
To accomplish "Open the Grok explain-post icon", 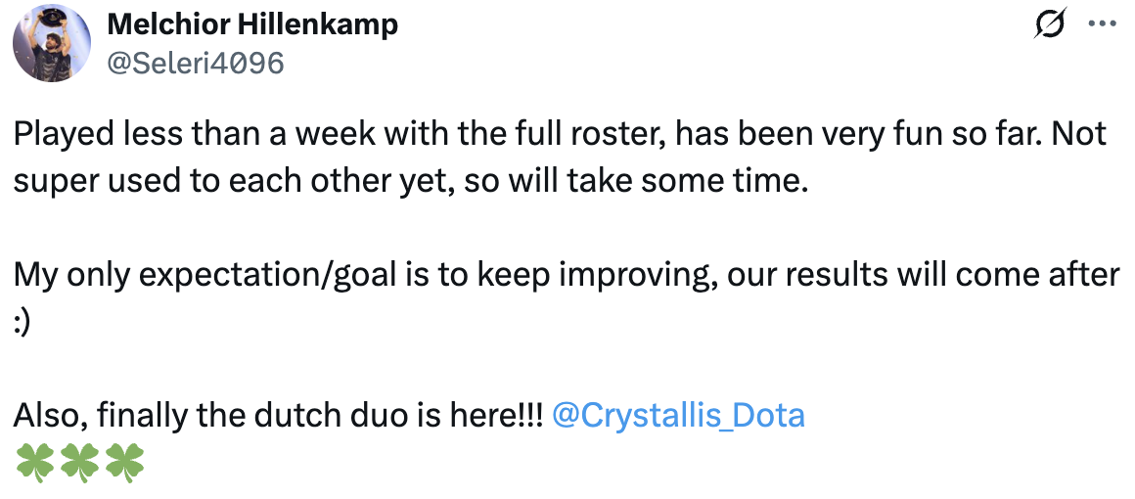I will [x=1050, y=25].
